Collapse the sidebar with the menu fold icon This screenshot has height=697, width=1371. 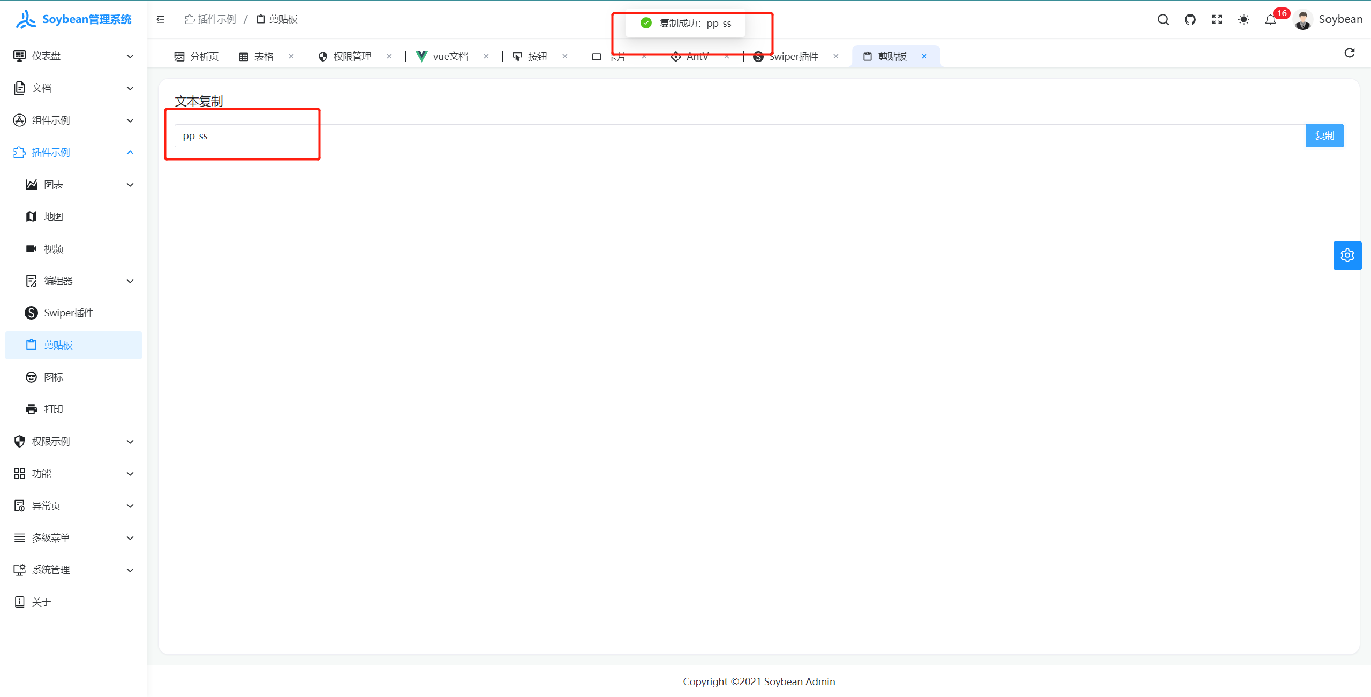tap(161, 19)
